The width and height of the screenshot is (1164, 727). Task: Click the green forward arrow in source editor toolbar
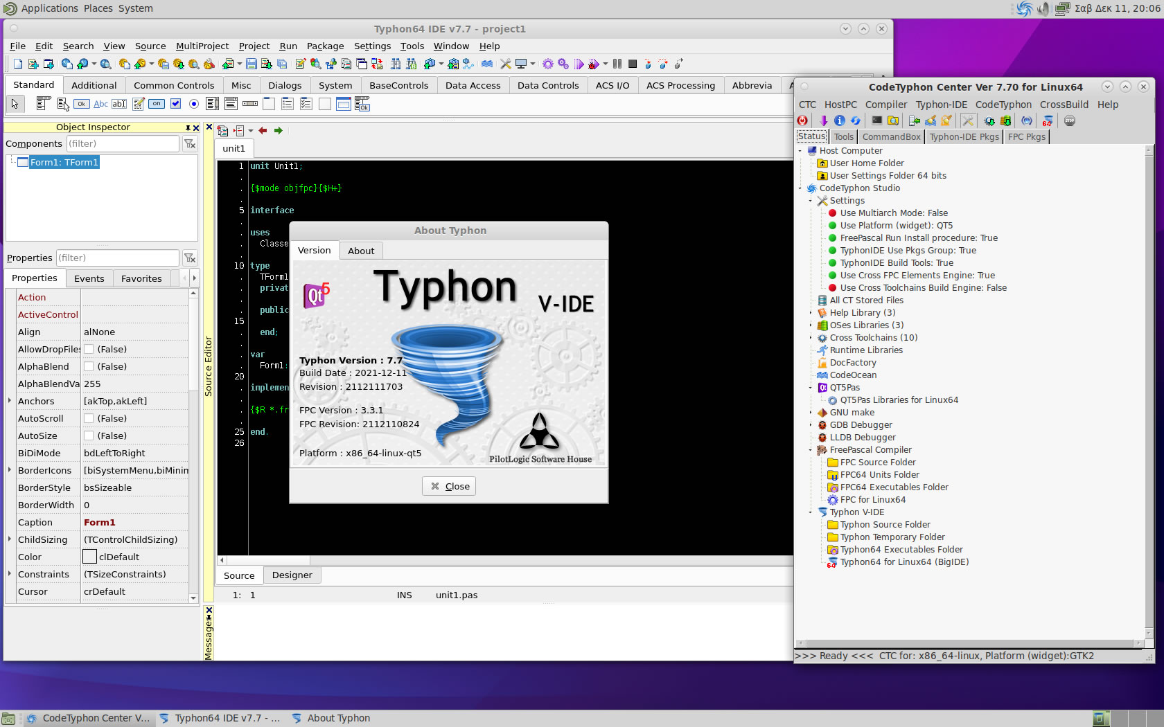[279, 130]
